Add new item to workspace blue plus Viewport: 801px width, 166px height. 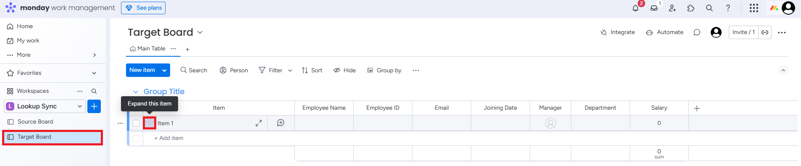click(94, 106)
